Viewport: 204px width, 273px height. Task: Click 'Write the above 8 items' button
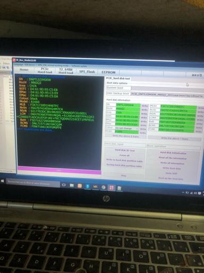[126, 136]
